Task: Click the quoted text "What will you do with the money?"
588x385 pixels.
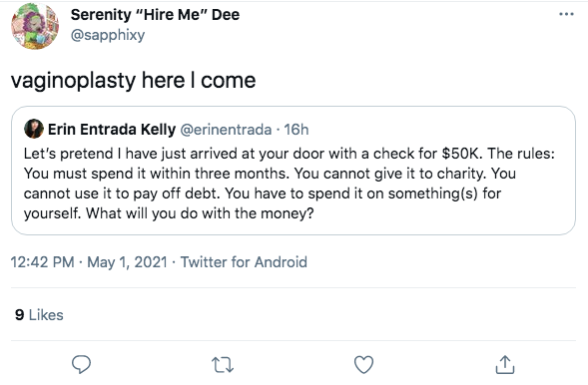Action: (x=200, y=213)
